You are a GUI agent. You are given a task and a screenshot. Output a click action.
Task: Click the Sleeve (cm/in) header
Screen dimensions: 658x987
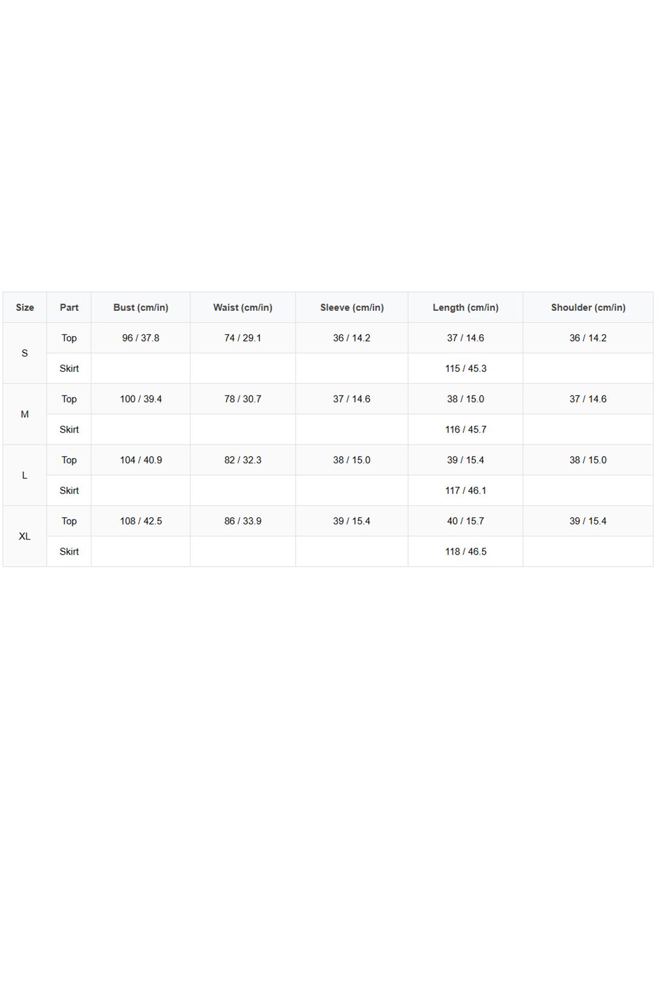352,307
